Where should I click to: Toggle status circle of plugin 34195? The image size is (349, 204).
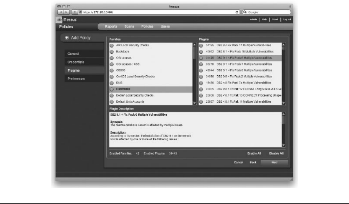(x=201, y=45)
